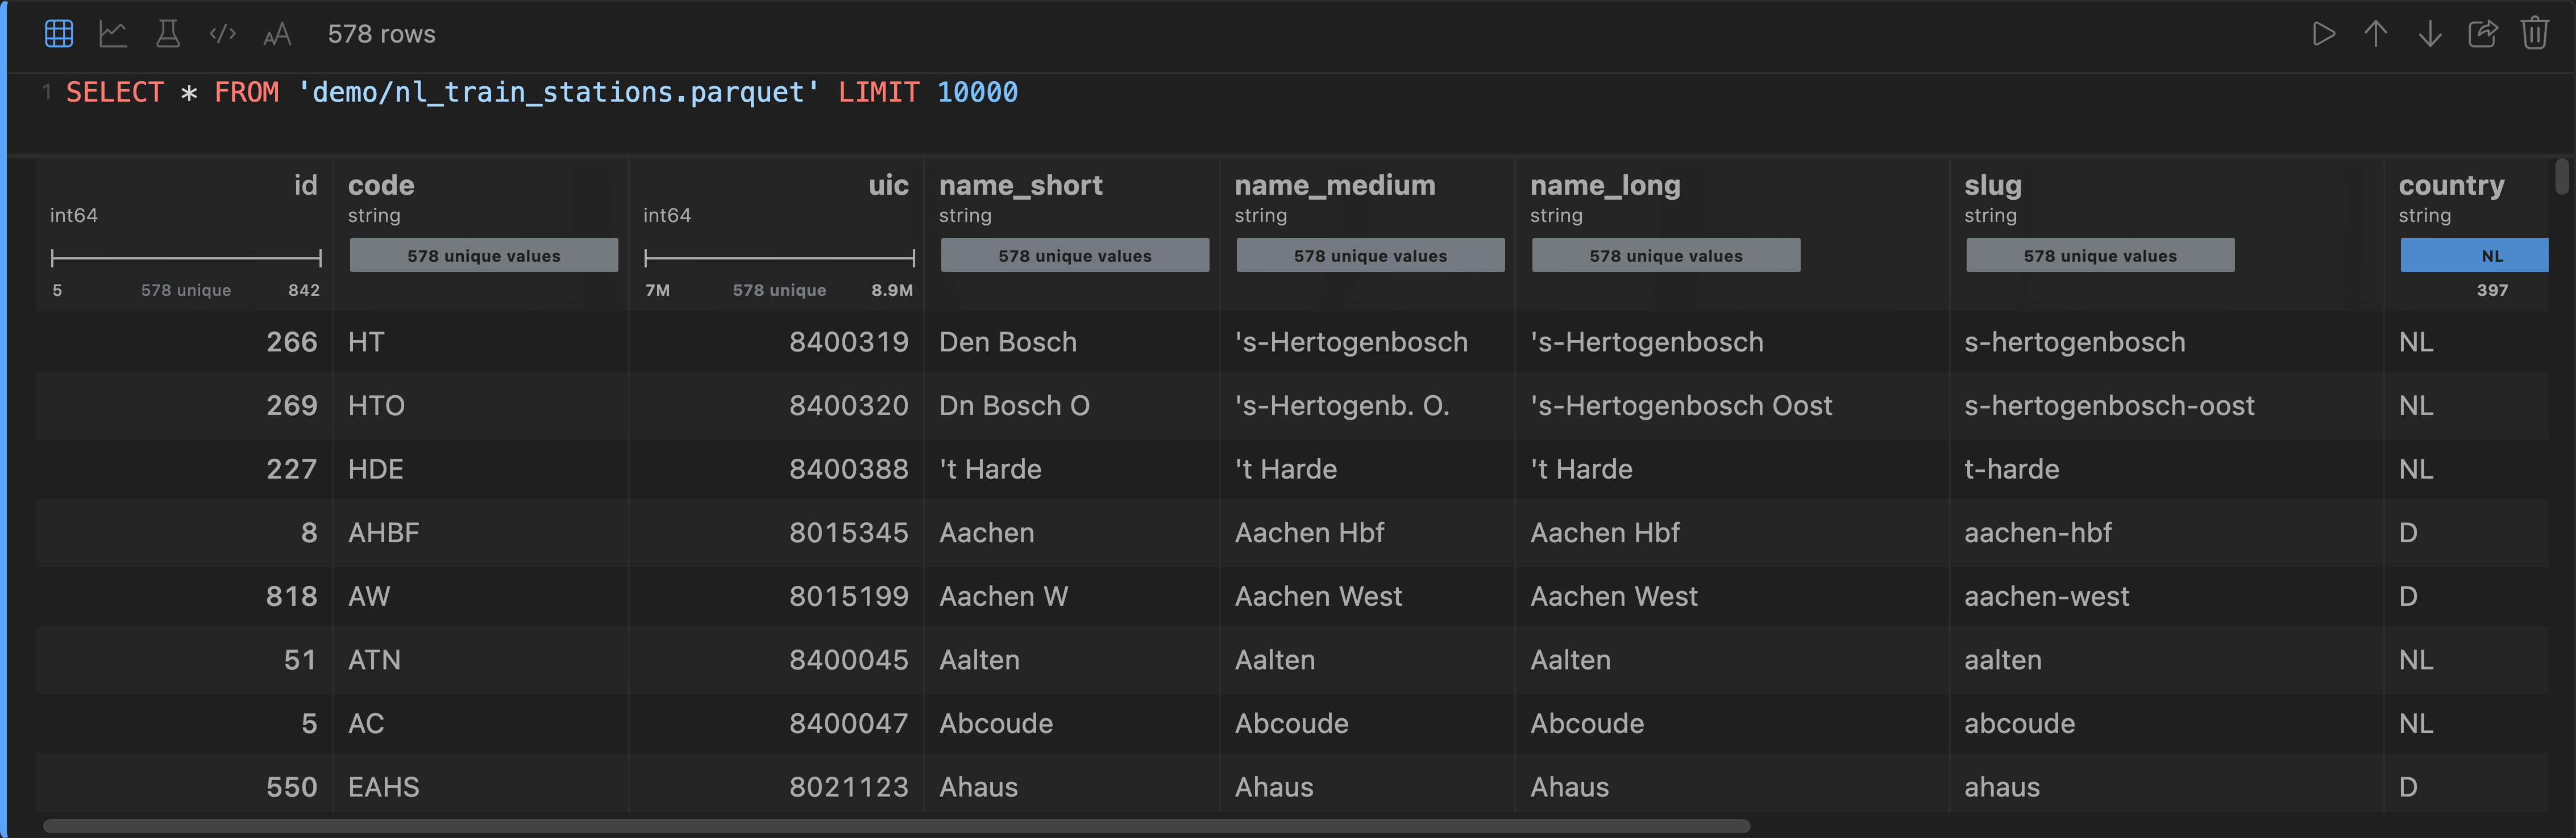Sort by the name_medium column header

1334,185
